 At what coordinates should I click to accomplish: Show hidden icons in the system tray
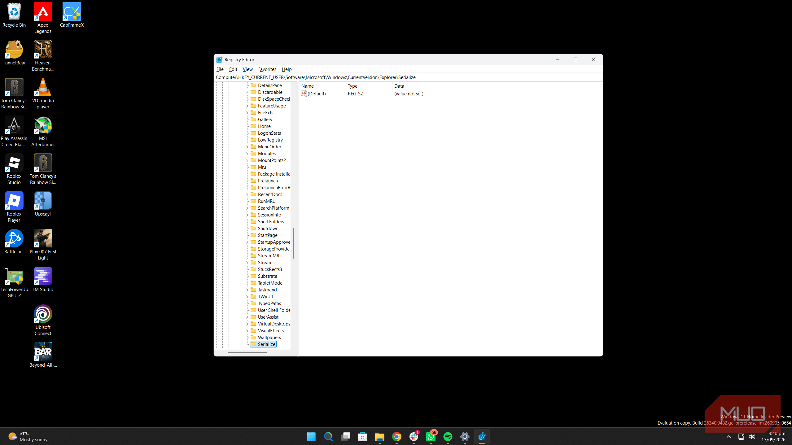coord(729,437)
